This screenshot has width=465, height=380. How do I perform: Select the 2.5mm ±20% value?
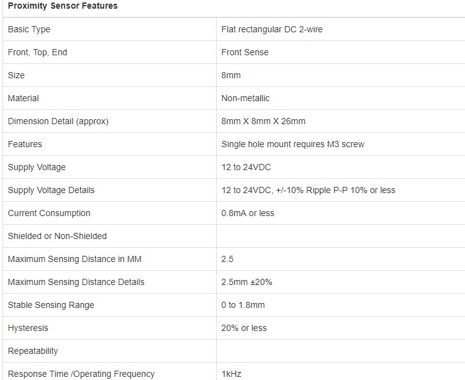click(x=246, y=282)
